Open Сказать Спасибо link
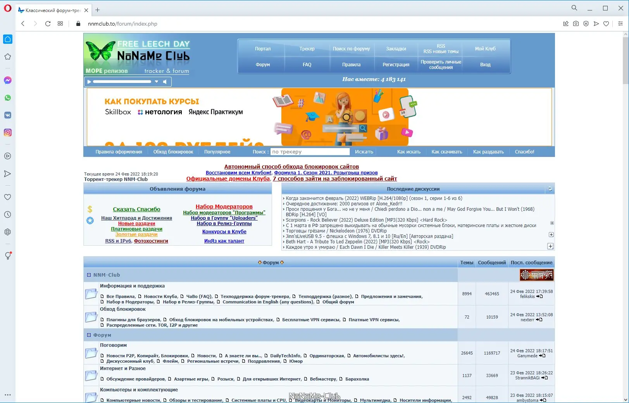 pos(136,209)
